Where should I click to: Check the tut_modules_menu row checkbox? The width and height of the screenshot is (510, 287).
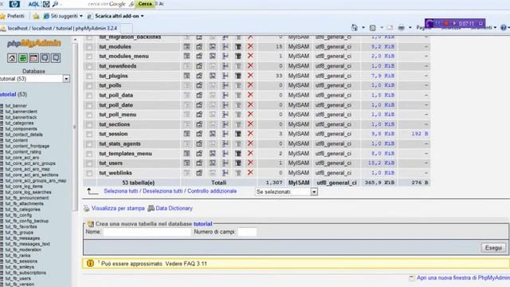89,57
